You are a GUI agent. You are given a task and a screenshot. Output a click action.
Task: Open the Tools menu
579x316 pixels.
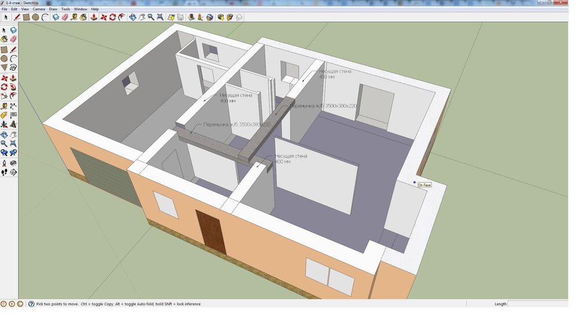tap(66, 9)
